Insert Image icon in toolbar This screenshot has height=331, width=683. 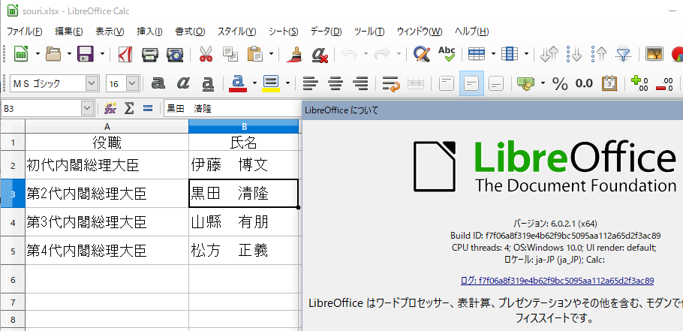[654, 54]
